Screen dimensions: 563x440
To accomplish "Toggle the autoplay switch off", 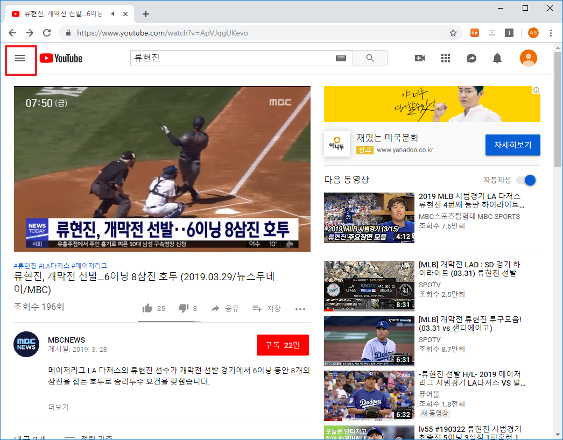I will (x=526, y=180).
